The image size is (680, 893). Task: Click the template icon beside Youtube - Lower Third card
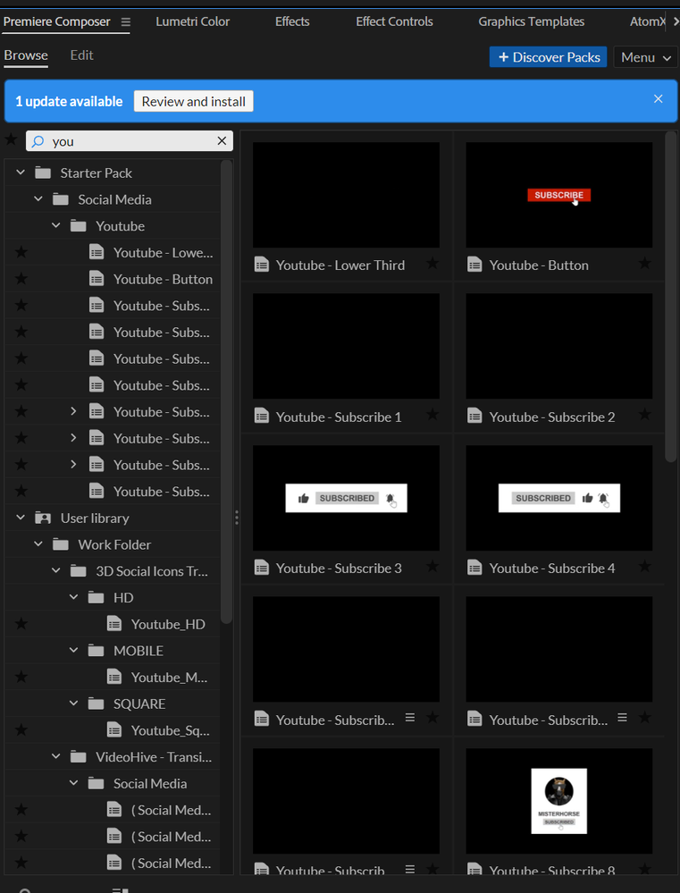[262, 265]
